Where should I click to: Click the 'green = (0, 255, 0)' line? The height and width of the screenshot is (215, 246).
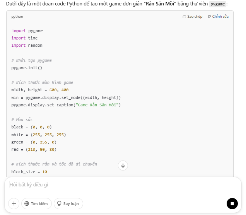pyautogui.click(x=34, y=142)
